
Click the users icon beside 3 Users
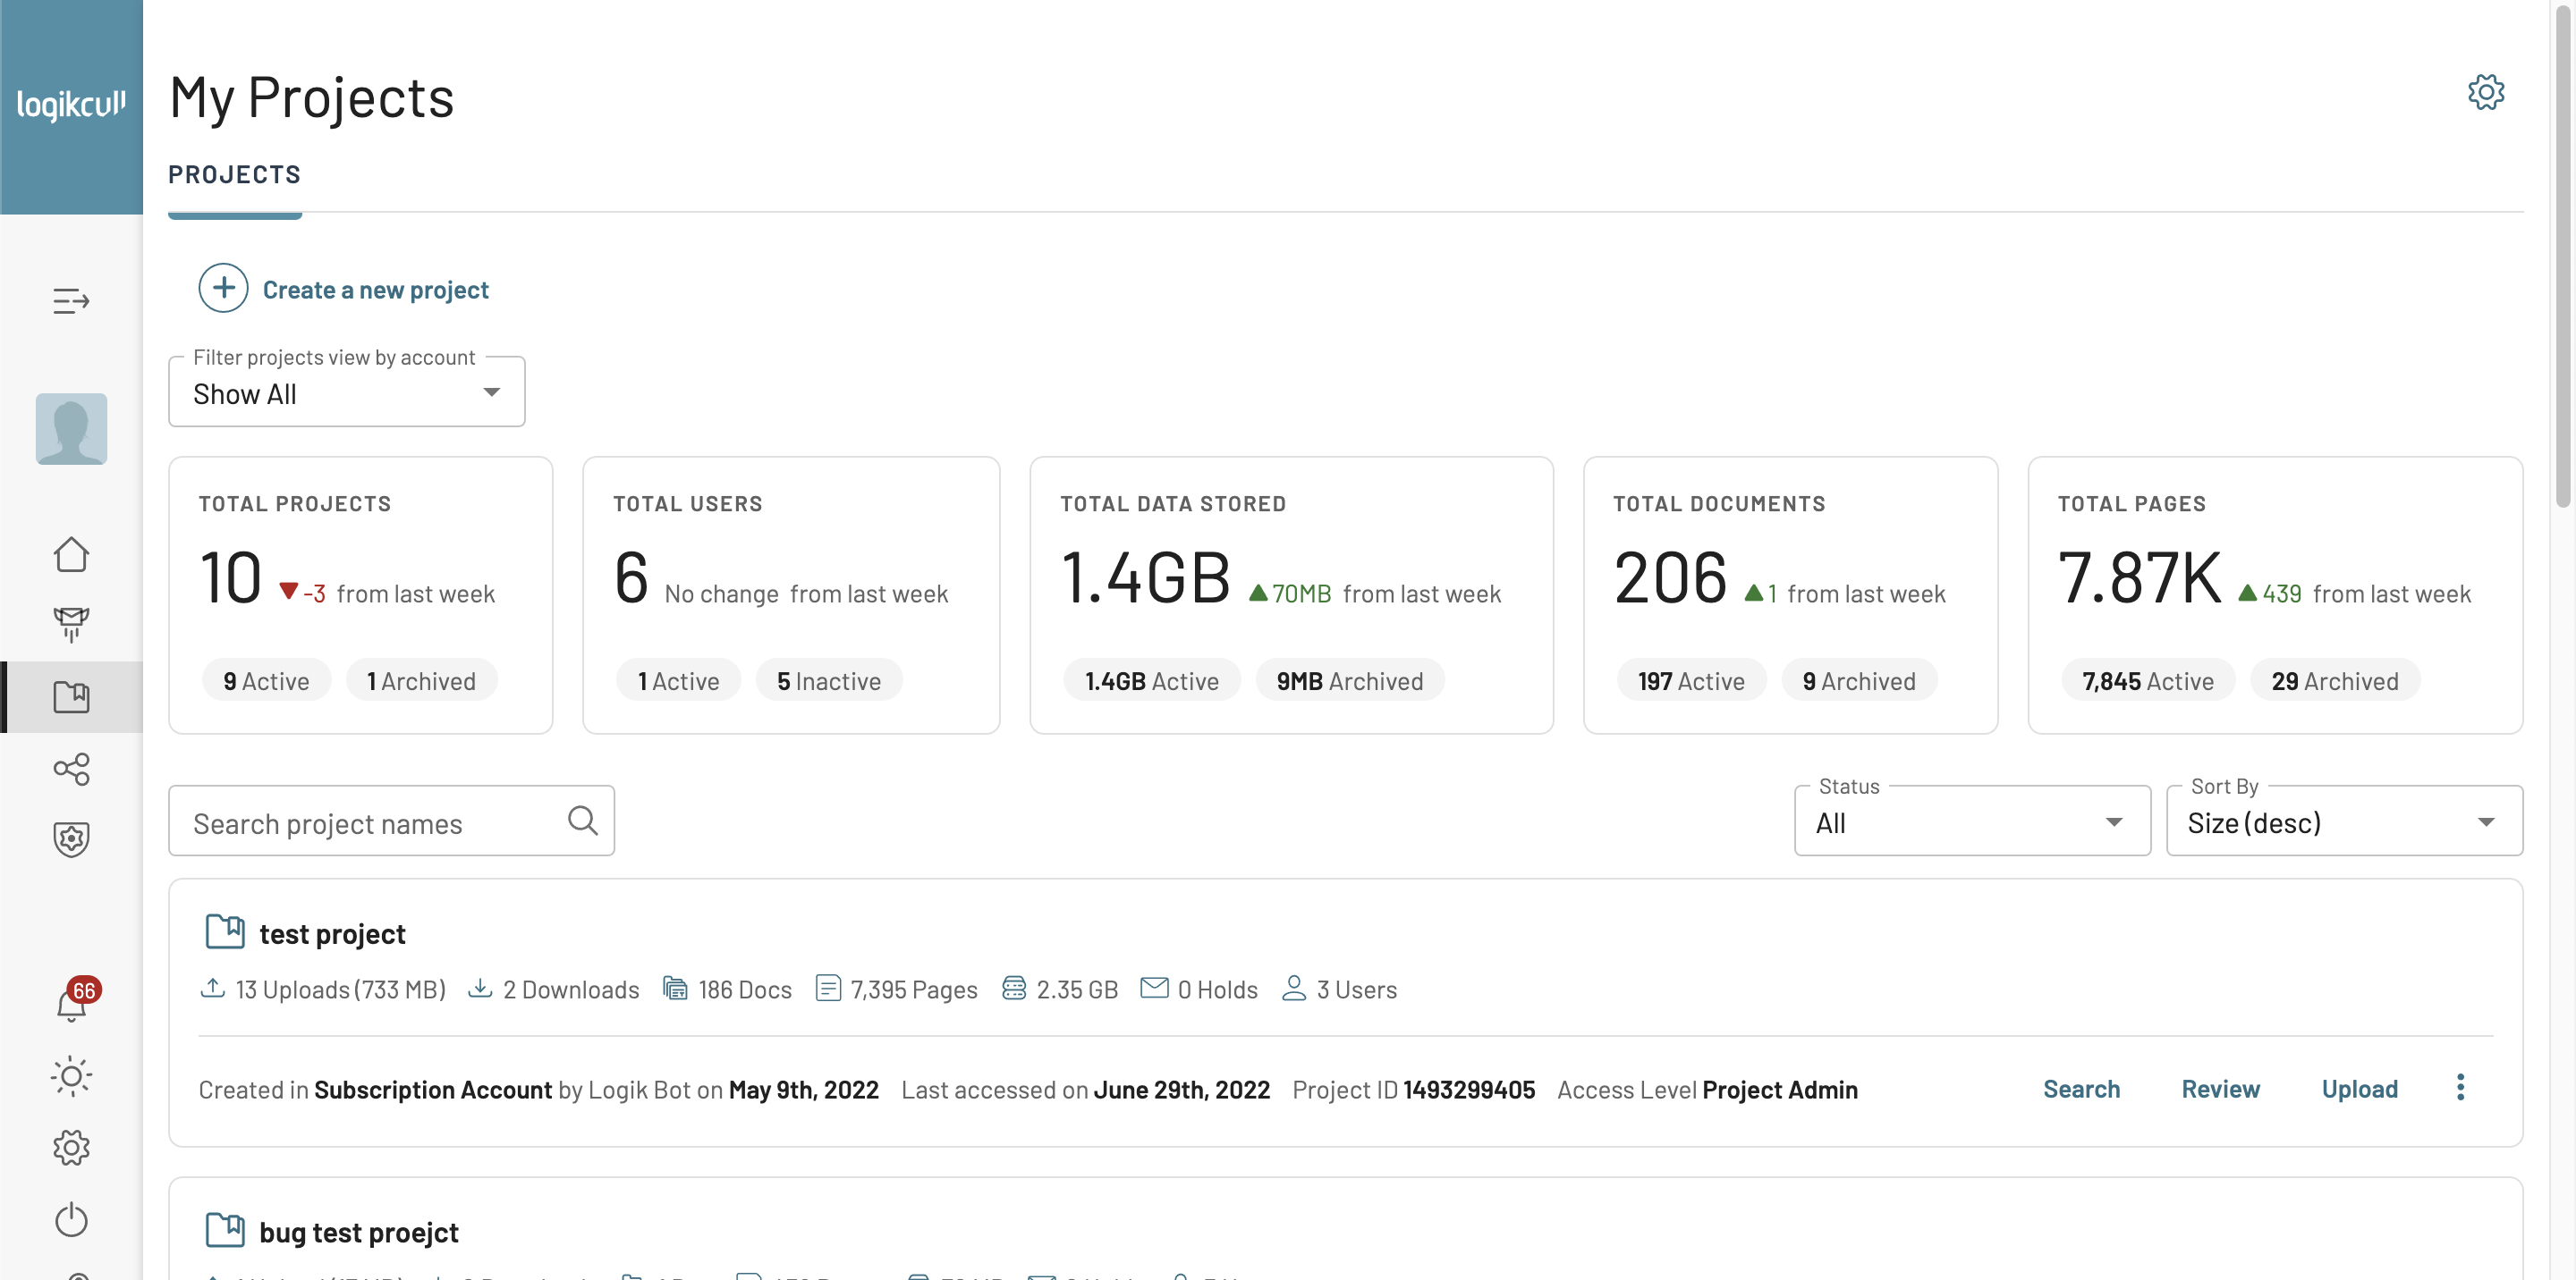(x=1294, y=989)
